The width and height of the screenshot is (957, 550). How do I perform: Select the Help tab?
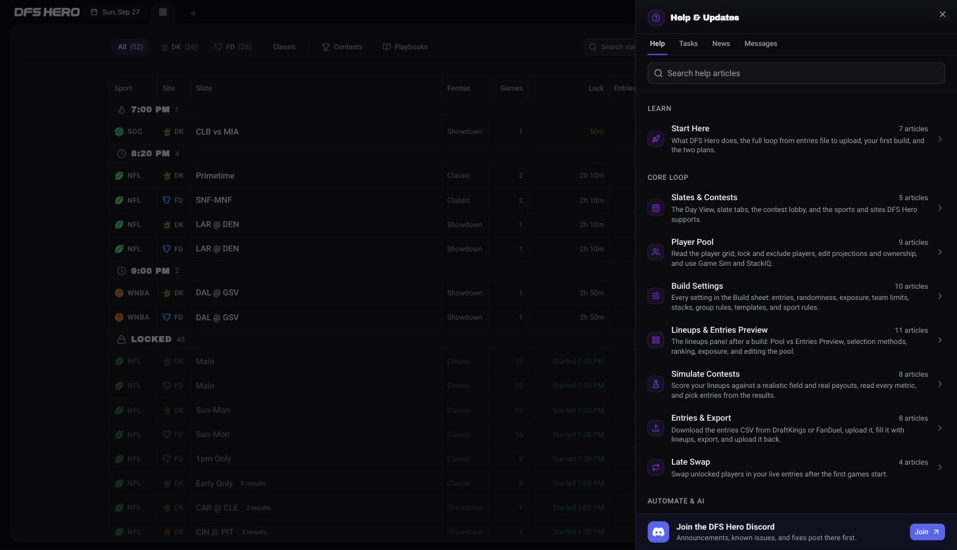coord(657,43)
